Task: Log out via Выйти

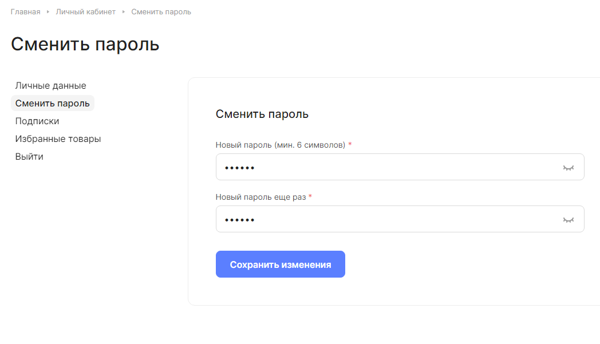Action: (x=29, y=156)
